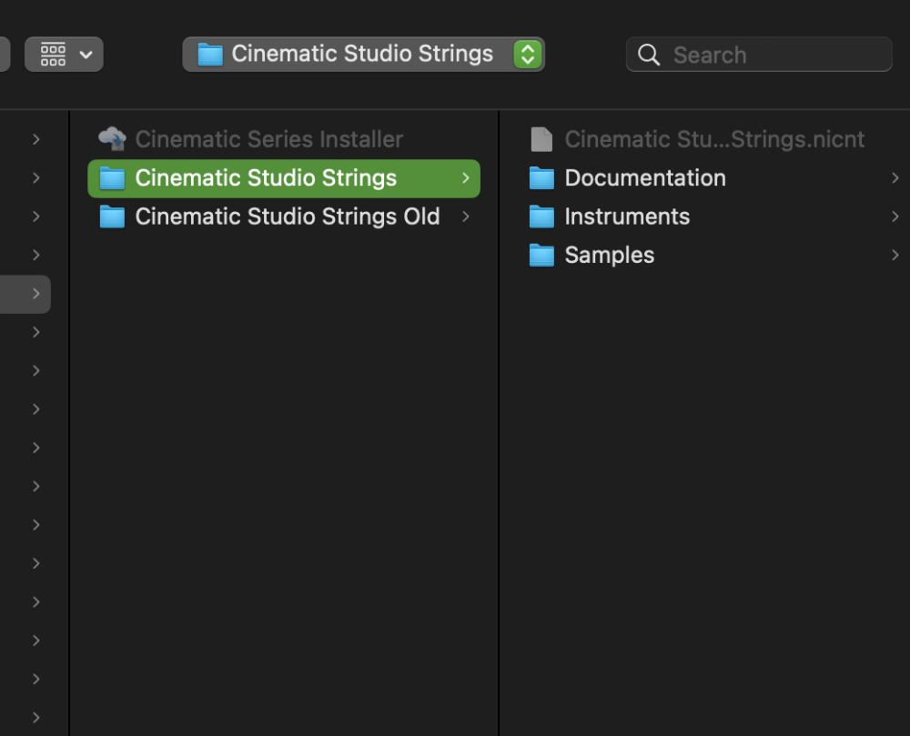This screenshot has width=910, height=736.
Task: Expand chevron on Cinematic Studio Strings Old
Action: (x=465, y=217)
